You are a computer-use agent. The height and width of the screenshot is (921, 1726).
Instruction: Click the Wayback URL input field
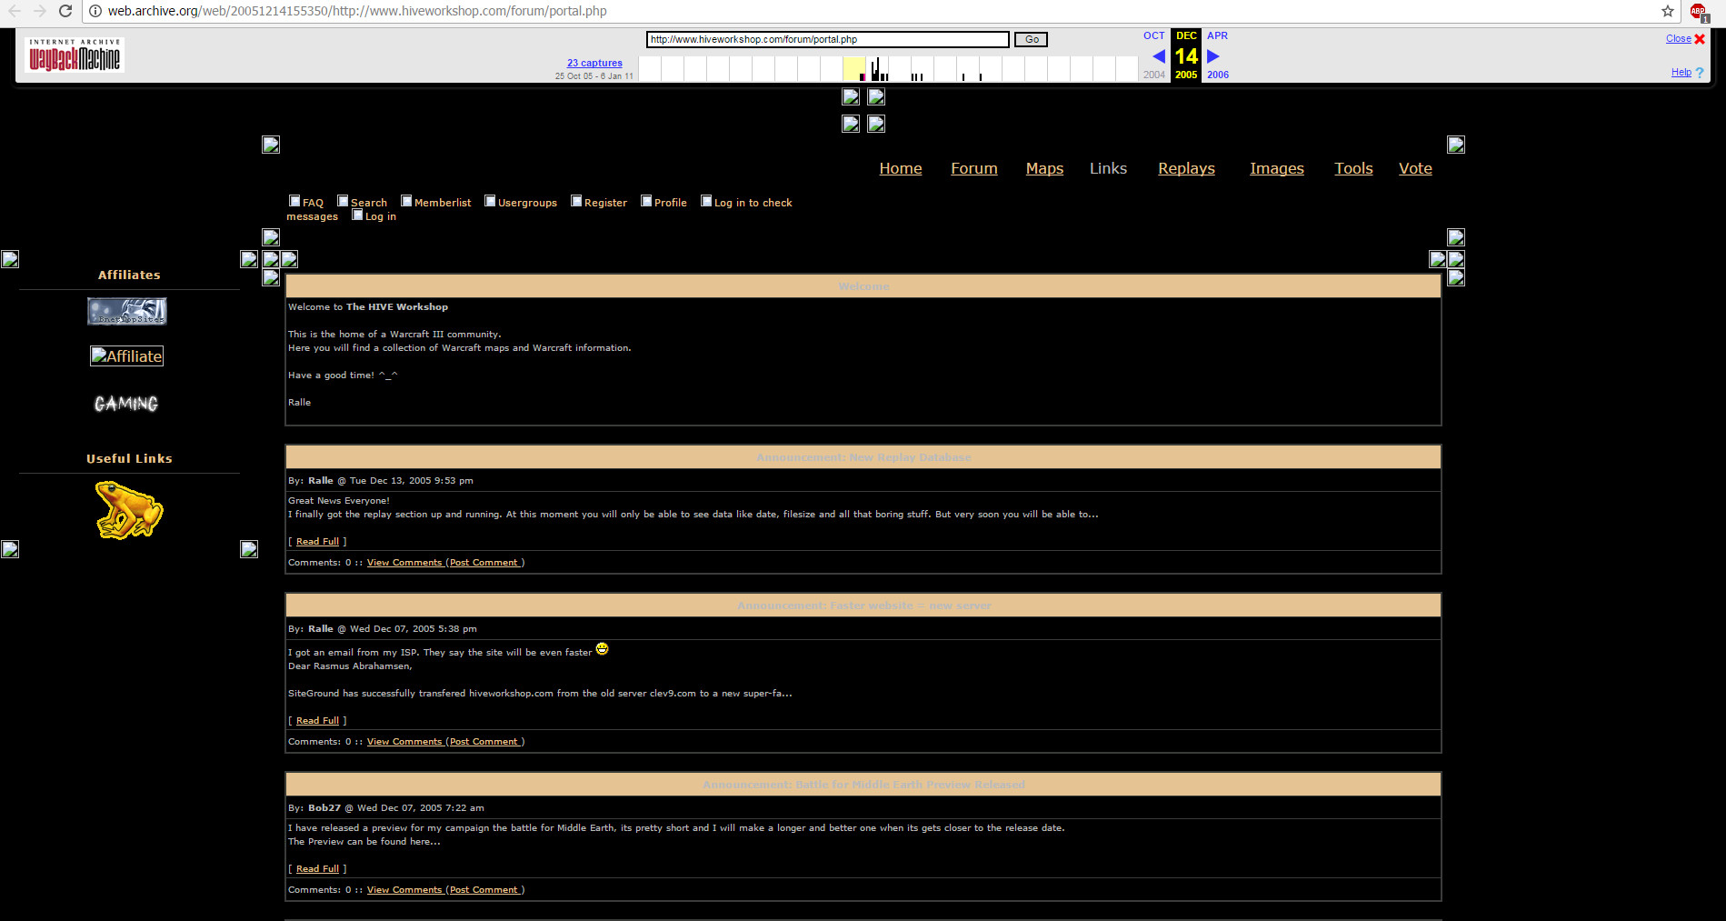[827, 39]
